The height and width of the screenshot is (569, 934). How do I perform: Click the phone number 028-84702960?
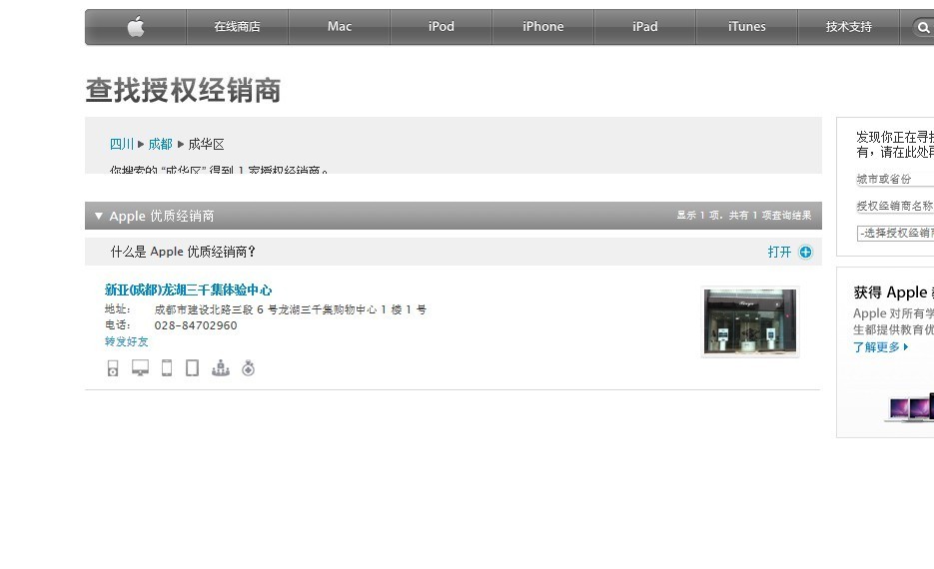(x=196, y=325)
